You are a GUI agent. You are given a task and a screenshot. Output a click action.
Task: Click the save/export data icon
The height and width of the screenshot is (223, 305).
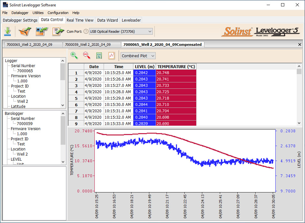[x=41, y=31]
